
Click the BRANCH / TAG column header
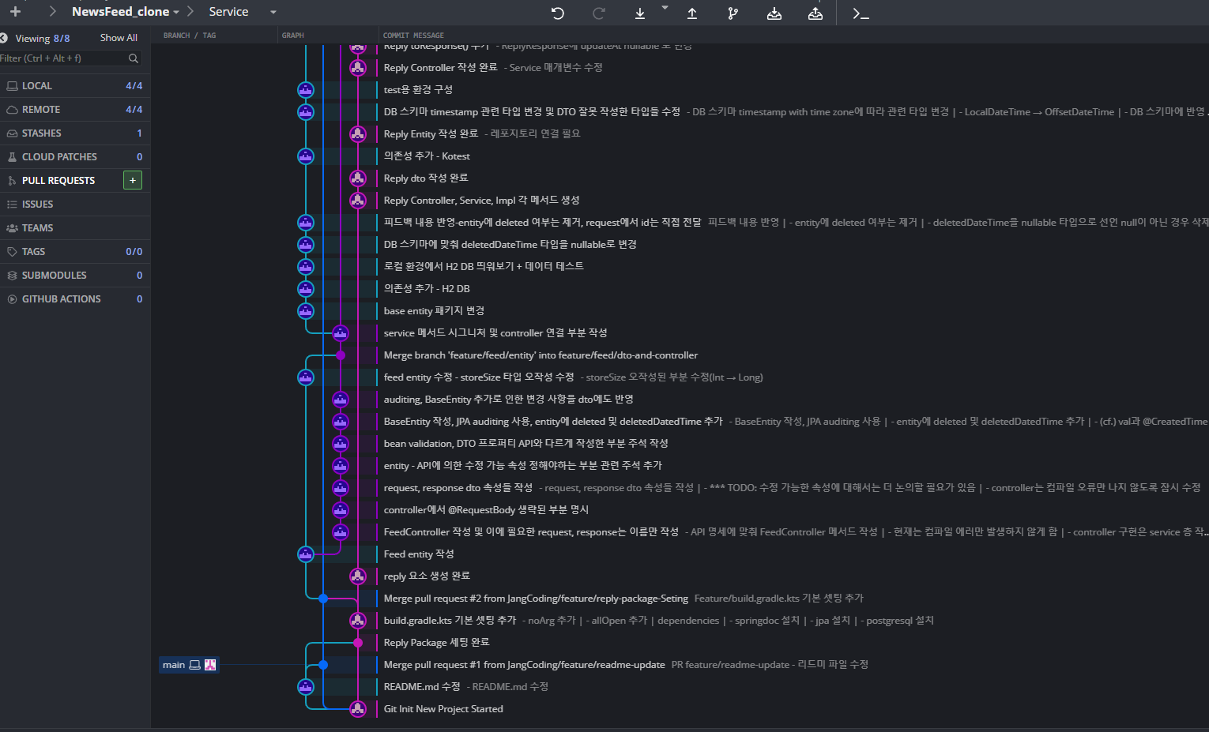tap(190, 36)
